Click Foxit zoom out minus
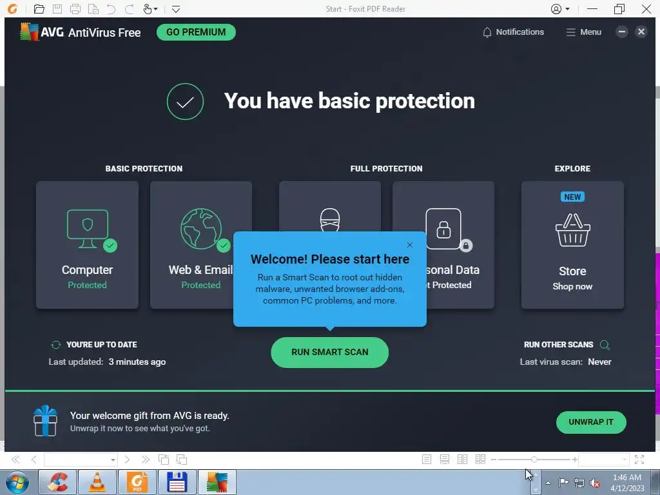Image resolution: width=660 pixels, height=495 pixels. pos(493,460)
